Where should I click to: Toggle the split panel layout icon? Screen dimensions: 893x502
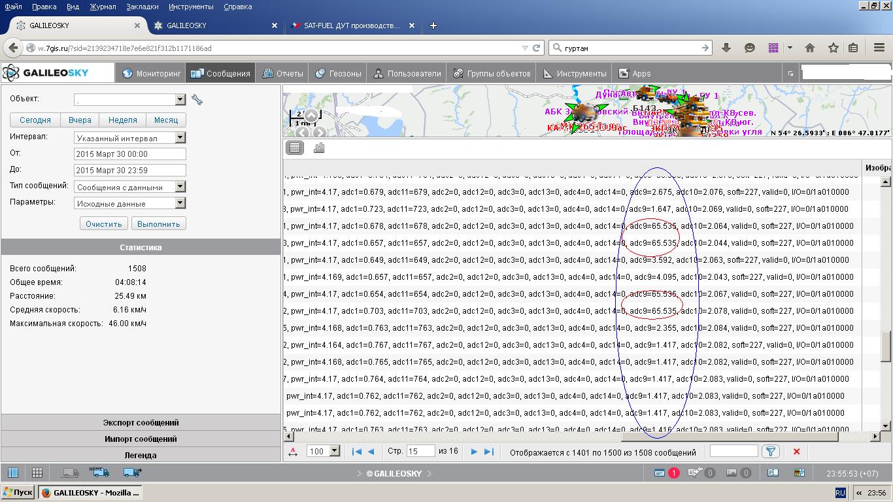click(13, 473)
